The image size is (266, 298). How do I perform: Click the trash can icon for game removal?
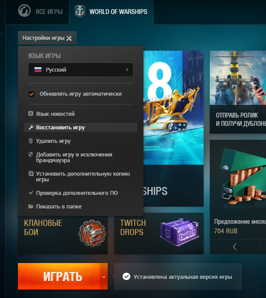pyautogui.click(x=31, y=141)
